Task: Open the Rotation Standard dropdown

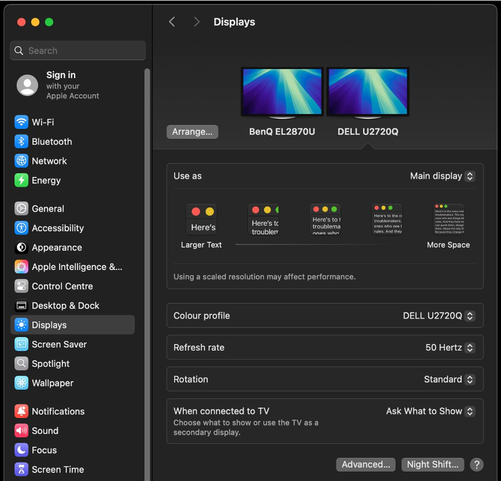Action: (449, 379)
